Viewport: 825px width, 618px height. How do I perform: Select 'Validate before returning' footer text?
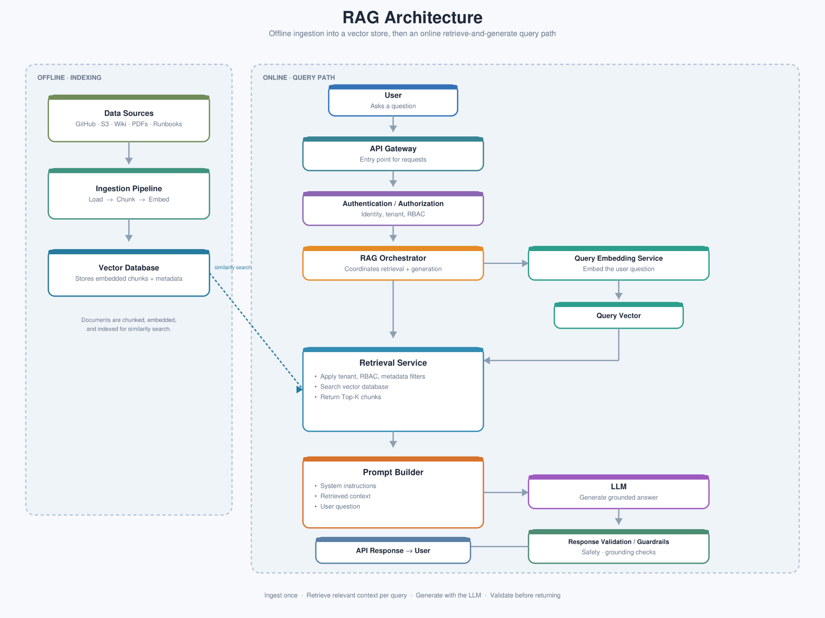pos(525,595)
